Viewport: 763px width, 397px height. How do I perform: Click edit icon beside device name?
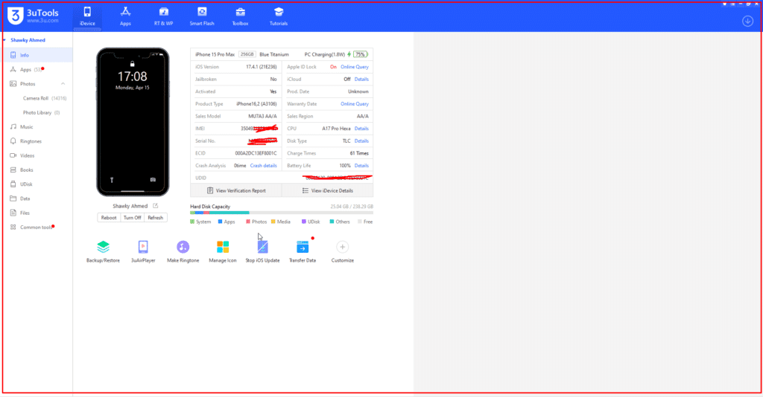[x=156, y=206]
